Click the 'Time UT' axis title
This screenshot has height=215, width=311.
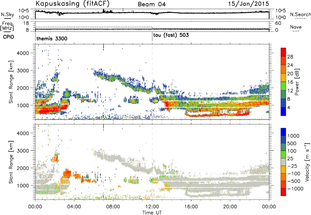click(x=152, y=213)
